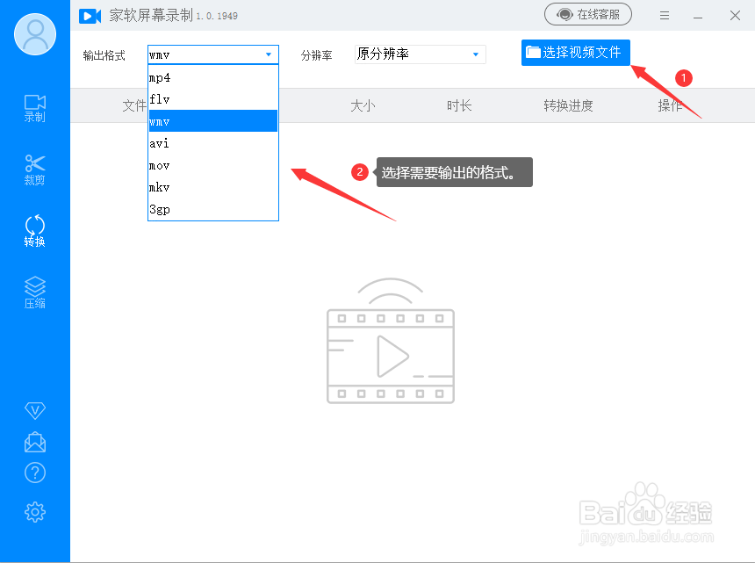This screenshot has width=755, height=563.
Task: Open 在线客服 online customer service
Action: tap(587, 14)
